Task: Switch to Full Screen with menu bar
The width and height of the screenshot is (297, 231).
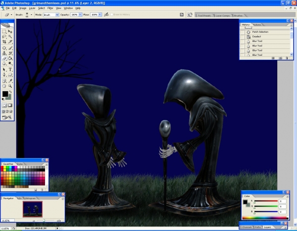Action: pyautogui.click(x=7, y=112)
